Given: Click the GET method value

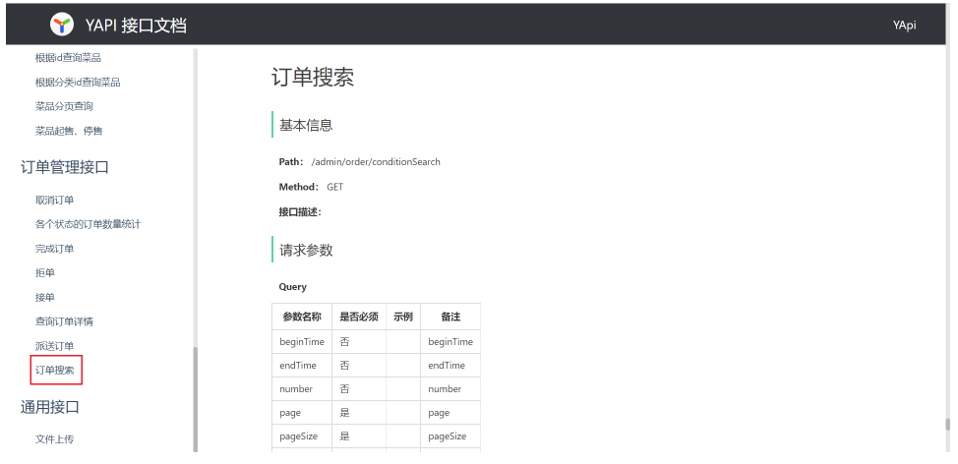Looking at the screenshot, I should point(334,187).
